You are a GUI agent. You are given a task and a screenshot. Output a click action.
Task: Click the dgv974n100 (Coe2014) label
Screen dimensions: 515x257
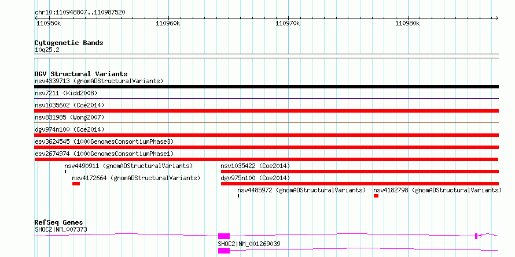pos(69,129)
